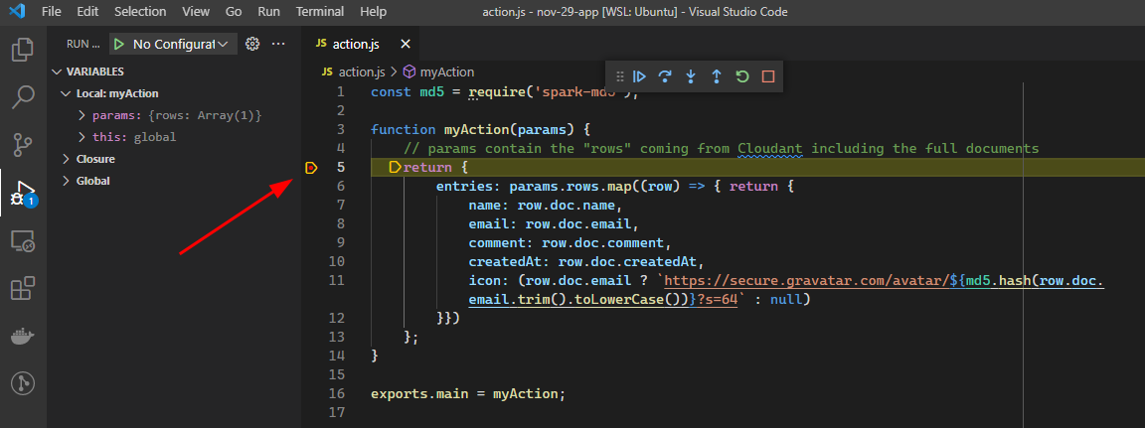Viewport: 1145px width, 428px height.
Task: Open the Search view in activity bar
Action: [x=23, y=97]
